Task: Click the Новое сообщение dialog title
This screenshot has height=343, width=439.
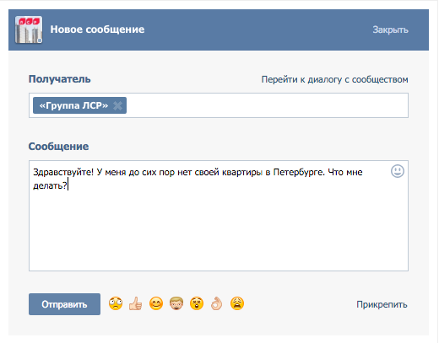Action: 97,29
